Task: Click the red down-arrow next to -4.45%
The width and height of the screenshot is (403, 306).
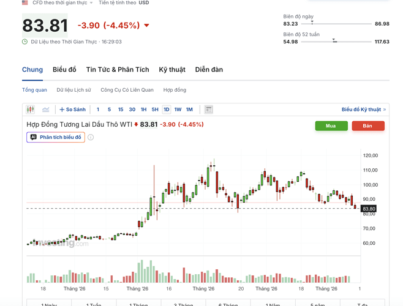Action: [x=146, y=25]
